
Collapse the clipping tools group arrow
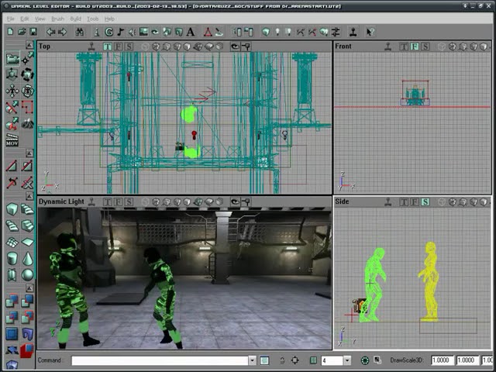[29, 153]
